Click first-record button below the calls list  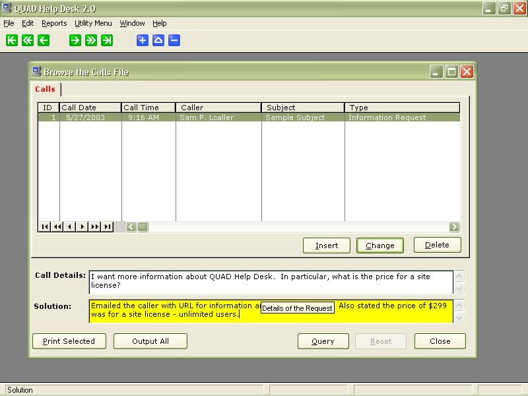tap(44, 226)
